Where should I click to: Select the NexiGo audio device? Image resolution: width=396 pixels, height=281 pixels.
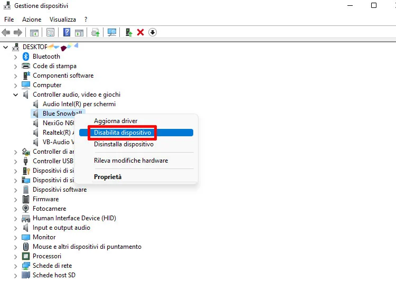(58, 123)
